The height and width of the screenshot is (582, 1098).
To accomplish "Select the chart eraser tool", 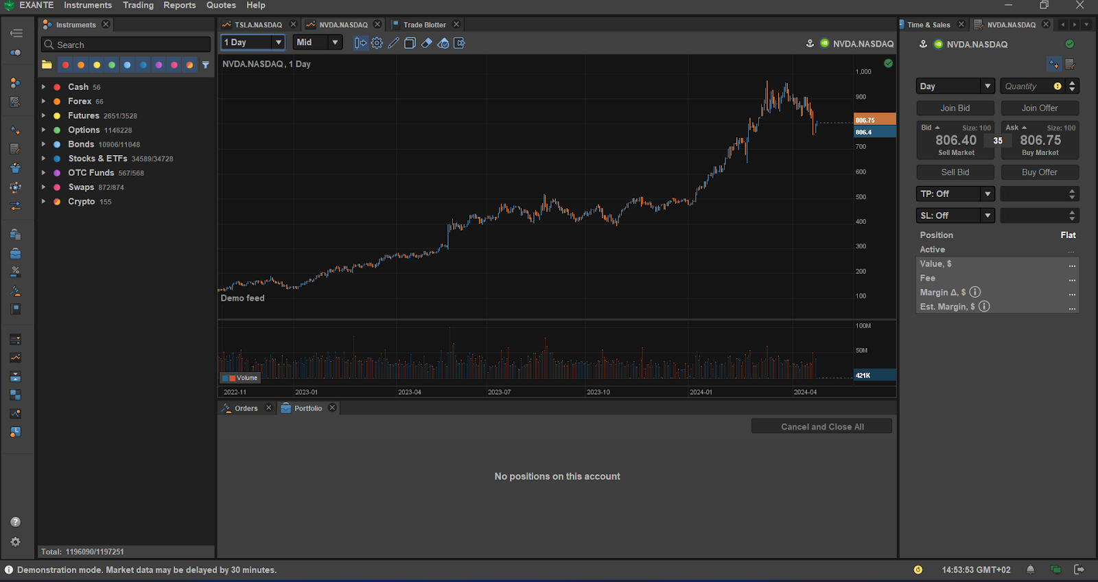I will click(426, 43).
